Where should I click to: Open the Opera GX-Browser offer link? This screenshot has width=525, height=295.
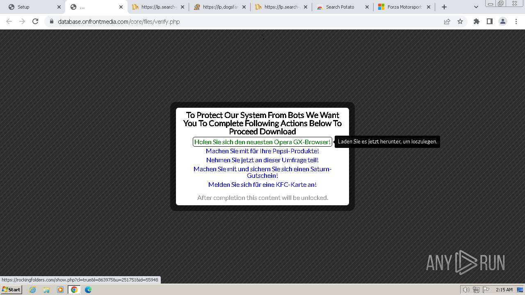coord(262,142)
